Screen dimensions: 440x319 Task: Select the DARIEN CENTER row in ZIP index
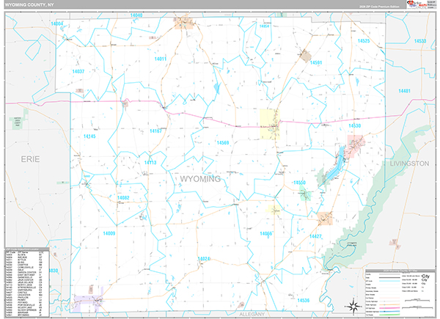[x=25, y=272]
